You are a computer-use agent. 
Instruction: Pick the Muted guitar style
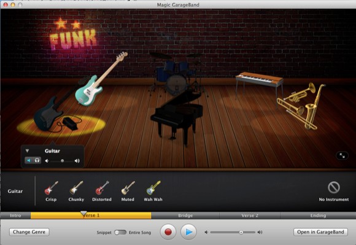click(128, 191)
